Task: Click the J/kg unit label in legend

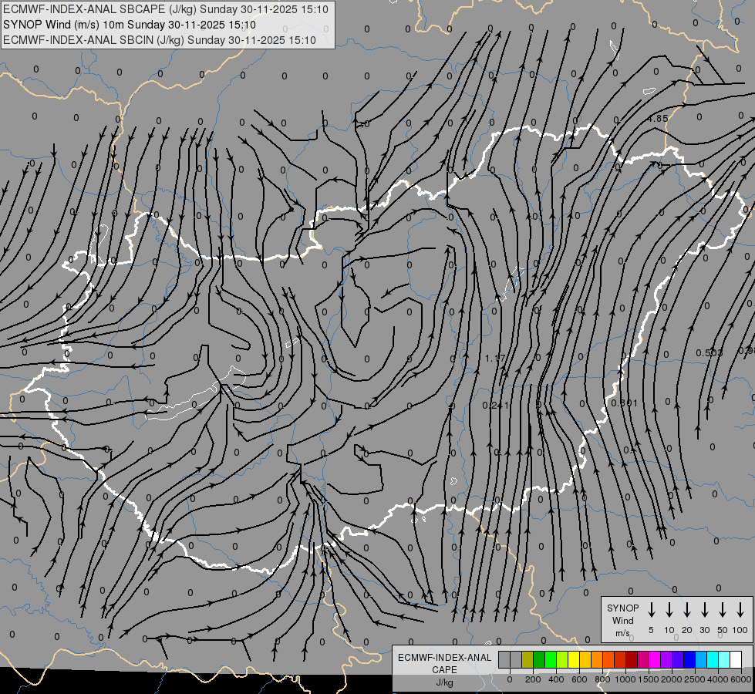Action: (x=444, y=682)
